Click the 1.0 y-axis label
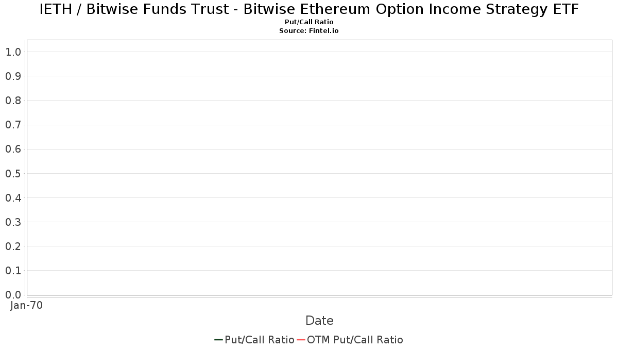618x348 pixels. (x=13, y=52)
